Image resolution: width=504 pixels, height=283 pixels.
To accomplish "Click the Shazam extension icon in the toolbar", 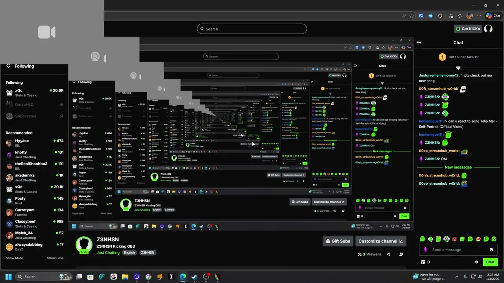I will (x=430, y=16).
